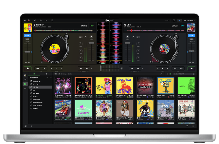Select the Feel Good playlist
The width and height of the screenshot is (219, 144).
[40, 93]
